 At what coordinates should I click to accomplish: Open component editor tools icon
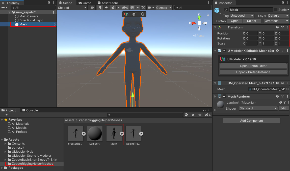pyautogui.click(x=143, y=8)
